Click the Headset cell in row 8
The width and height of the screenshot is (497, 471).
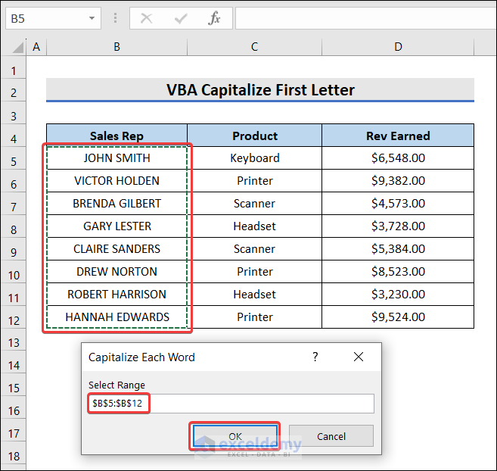coord(254,226)
